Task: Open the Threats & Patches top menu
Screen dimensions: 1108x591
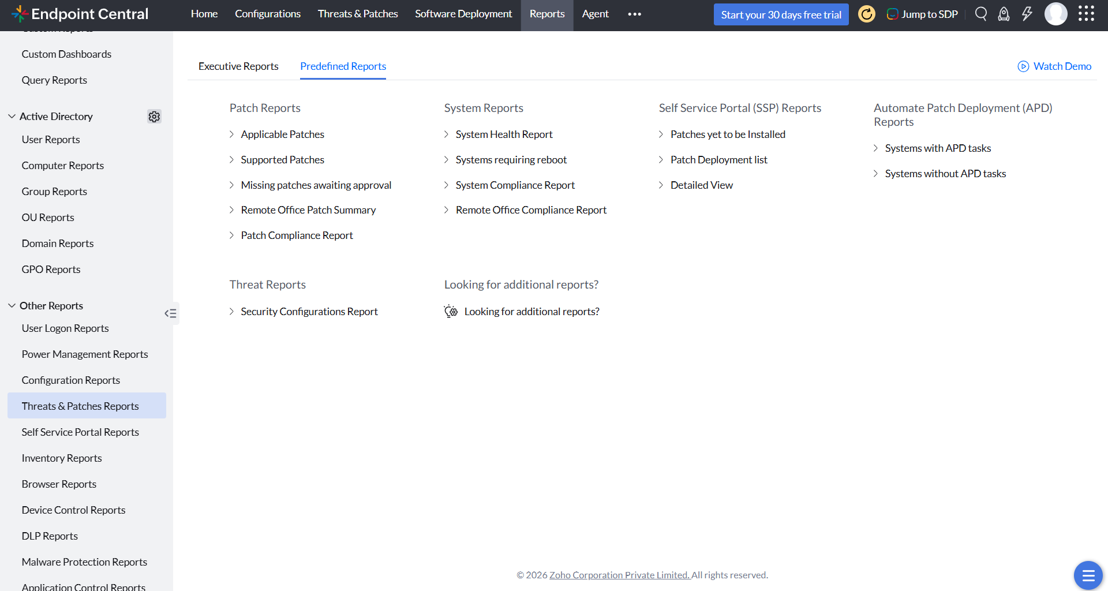Action: pyautogui.click(x=358, y=14)
